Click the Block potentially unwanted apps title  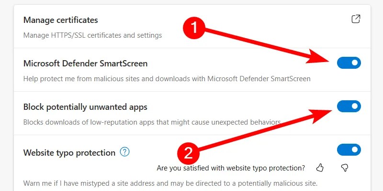point(85,106)
